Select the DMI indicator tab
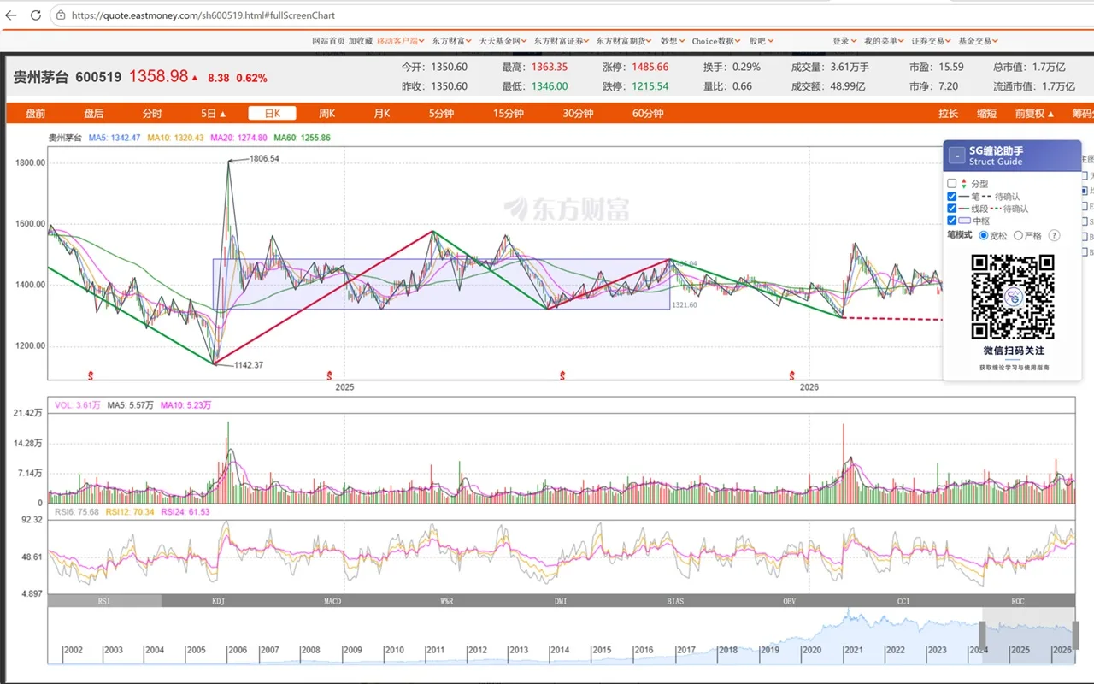 [561, 601]
